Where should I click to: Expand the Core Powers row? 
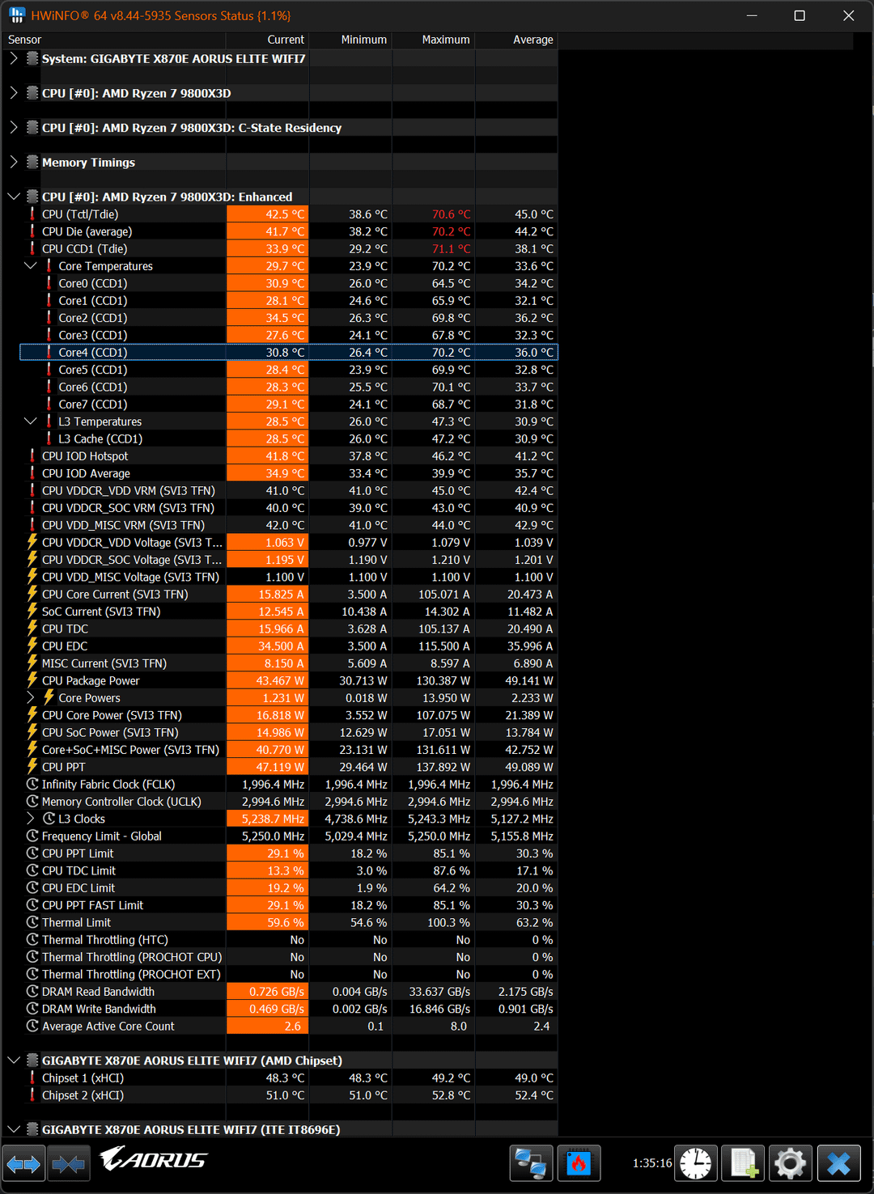pyautogui.click(x=31, y=697)
